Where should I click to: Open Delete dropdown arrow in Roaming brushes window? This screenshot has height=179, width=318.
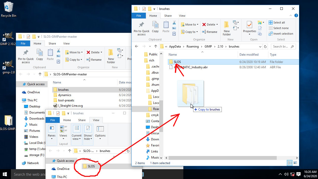tap(217, 25)
